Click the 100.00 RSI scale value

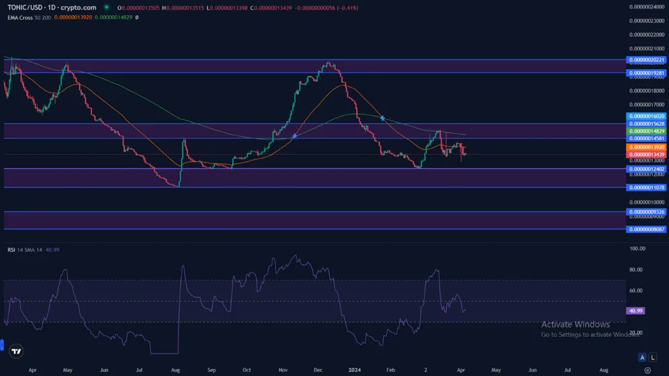[638, 249]
